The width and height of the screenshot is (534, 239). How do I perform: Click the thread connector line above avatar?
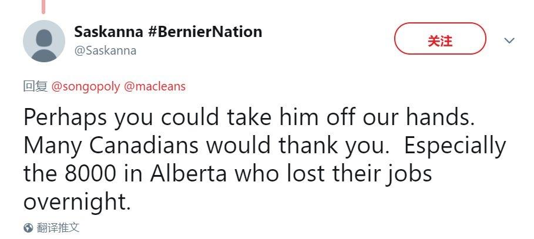tap(43, 6)
